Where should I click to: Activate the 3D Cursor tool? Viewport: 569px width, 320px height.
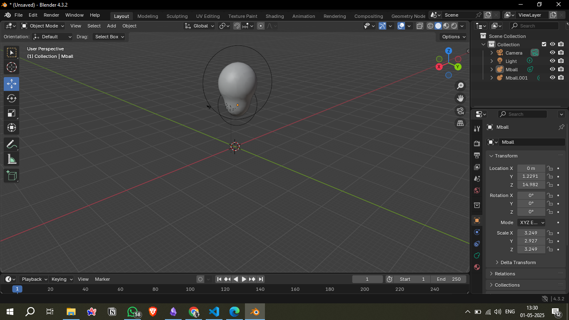(12, 67)
